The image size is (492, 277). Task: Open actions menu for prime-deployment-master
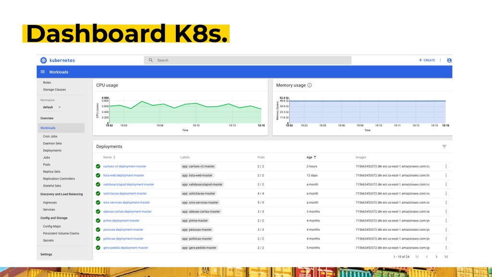(446, 220)
